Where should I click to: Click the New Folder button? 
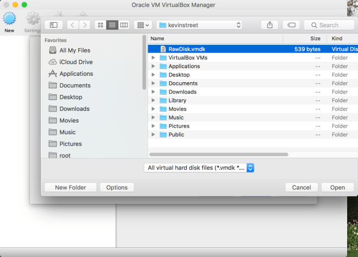coord(71,187)
